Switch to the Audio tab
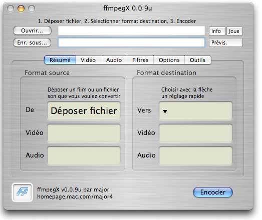The height and width of the screenshot is (220, 262). click(114, 60)
